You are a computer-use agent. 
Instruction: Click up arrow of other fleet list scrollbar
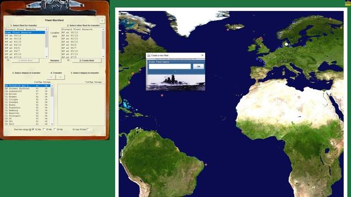tap(103, 29)
